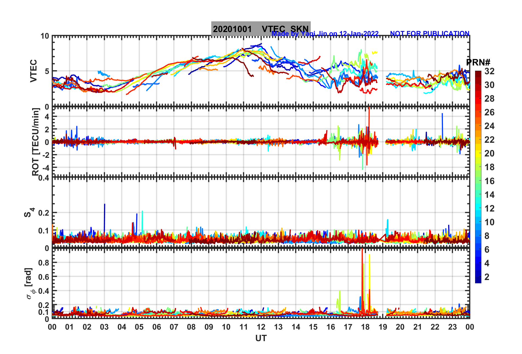Select the ROT y-axis tick "-2"

(46, 155)
